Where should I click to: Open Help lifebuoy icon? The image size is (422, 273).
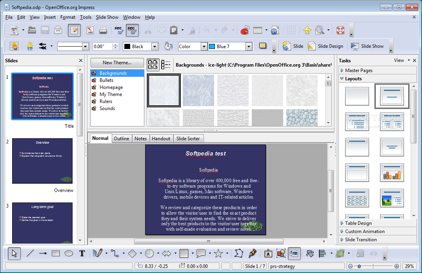point(340,30)
